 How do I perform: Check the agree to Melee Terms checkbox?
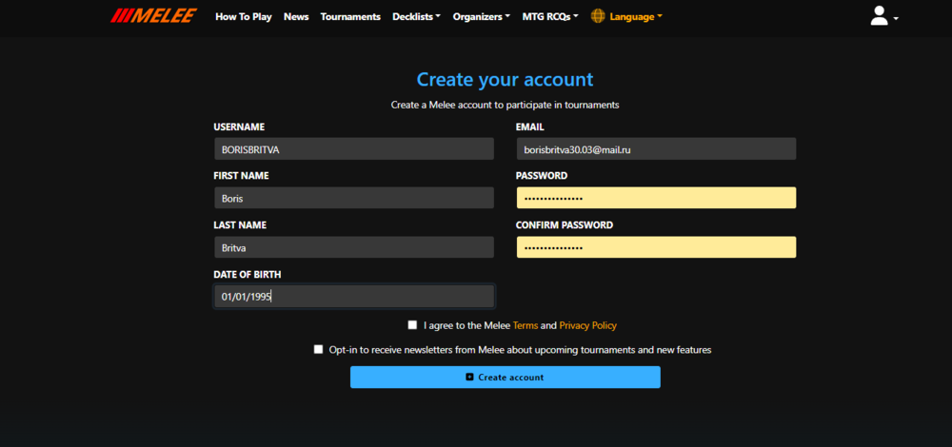click(412, 325)
